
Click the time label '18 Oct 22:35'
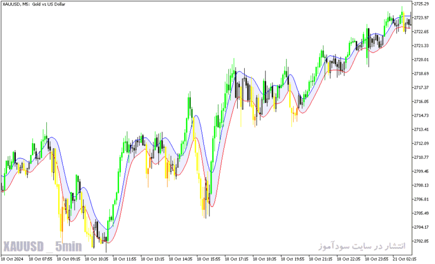(x=349, y=259)
